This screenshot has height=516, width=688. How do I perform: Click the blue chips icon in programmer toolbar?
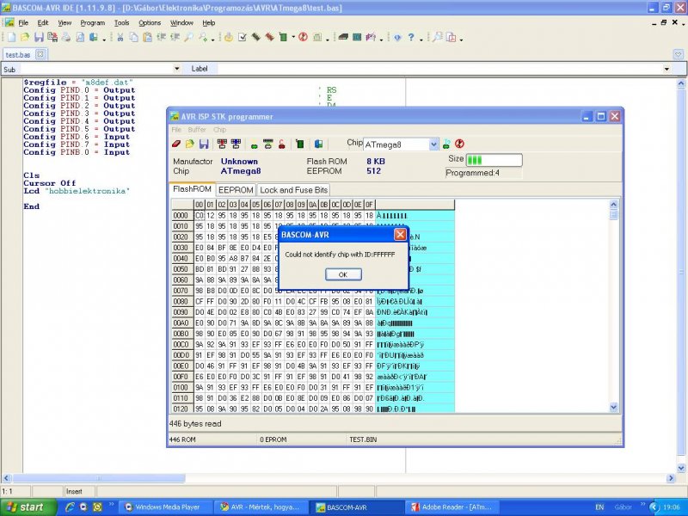[x=236, y=144]
